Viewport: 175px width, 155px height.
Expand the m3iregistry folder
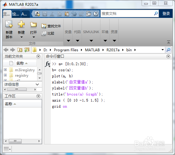[x=5, y=70]
